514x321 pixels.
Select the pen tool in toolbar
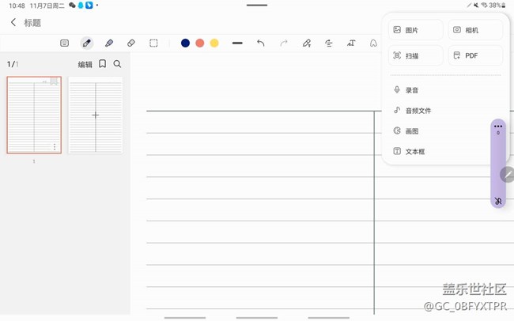point(87,43)
